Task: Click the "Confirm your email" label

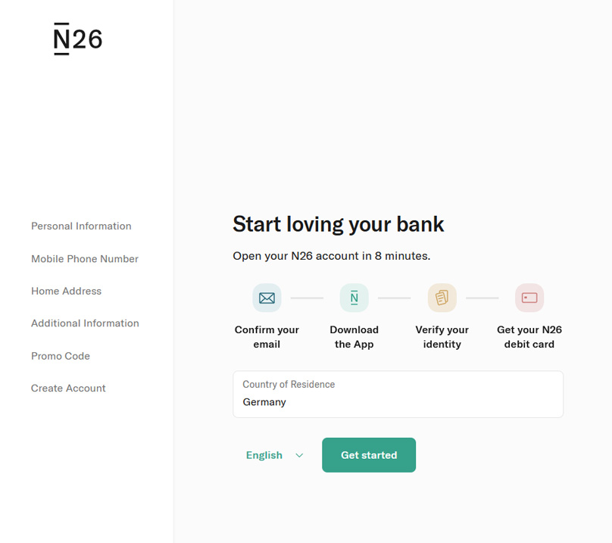Action: [x=267, y=337]
